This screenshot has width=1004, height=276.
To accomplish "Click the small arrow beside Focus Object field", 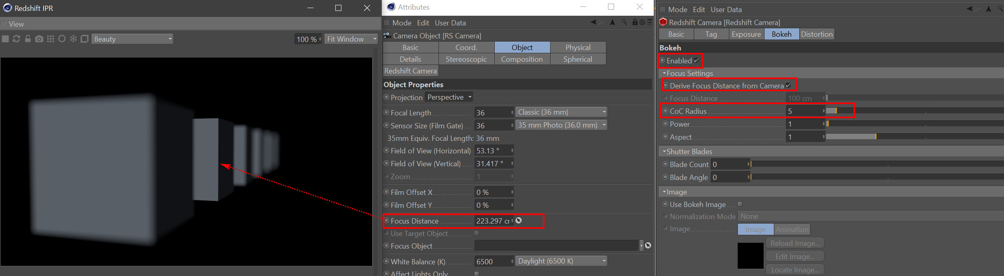I will (642, 245).
